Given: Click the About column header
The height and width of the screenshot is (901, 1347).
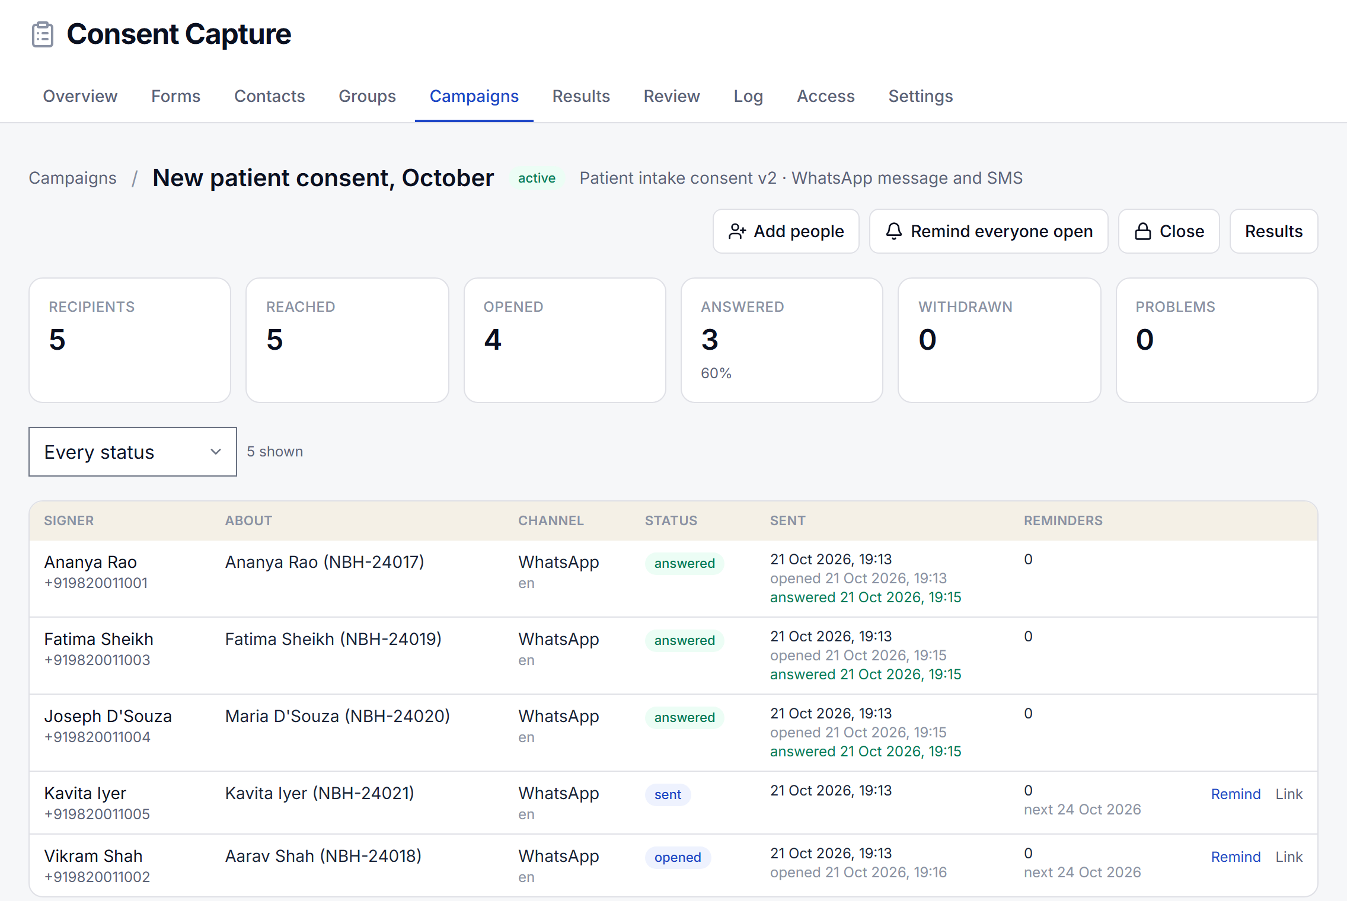Looking at the screenshot, I should 248,520.
